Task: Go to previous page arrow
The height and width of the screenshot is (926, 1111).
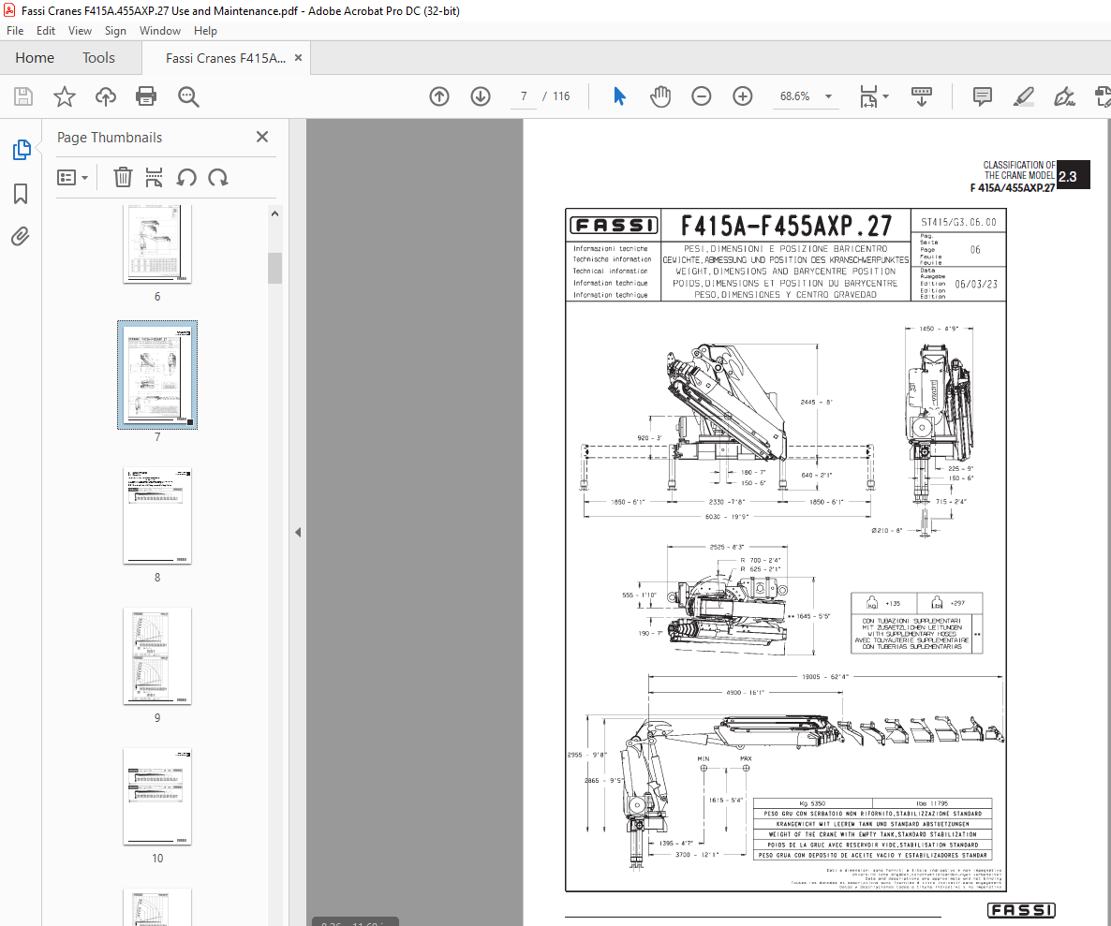Action: point(439,96)
